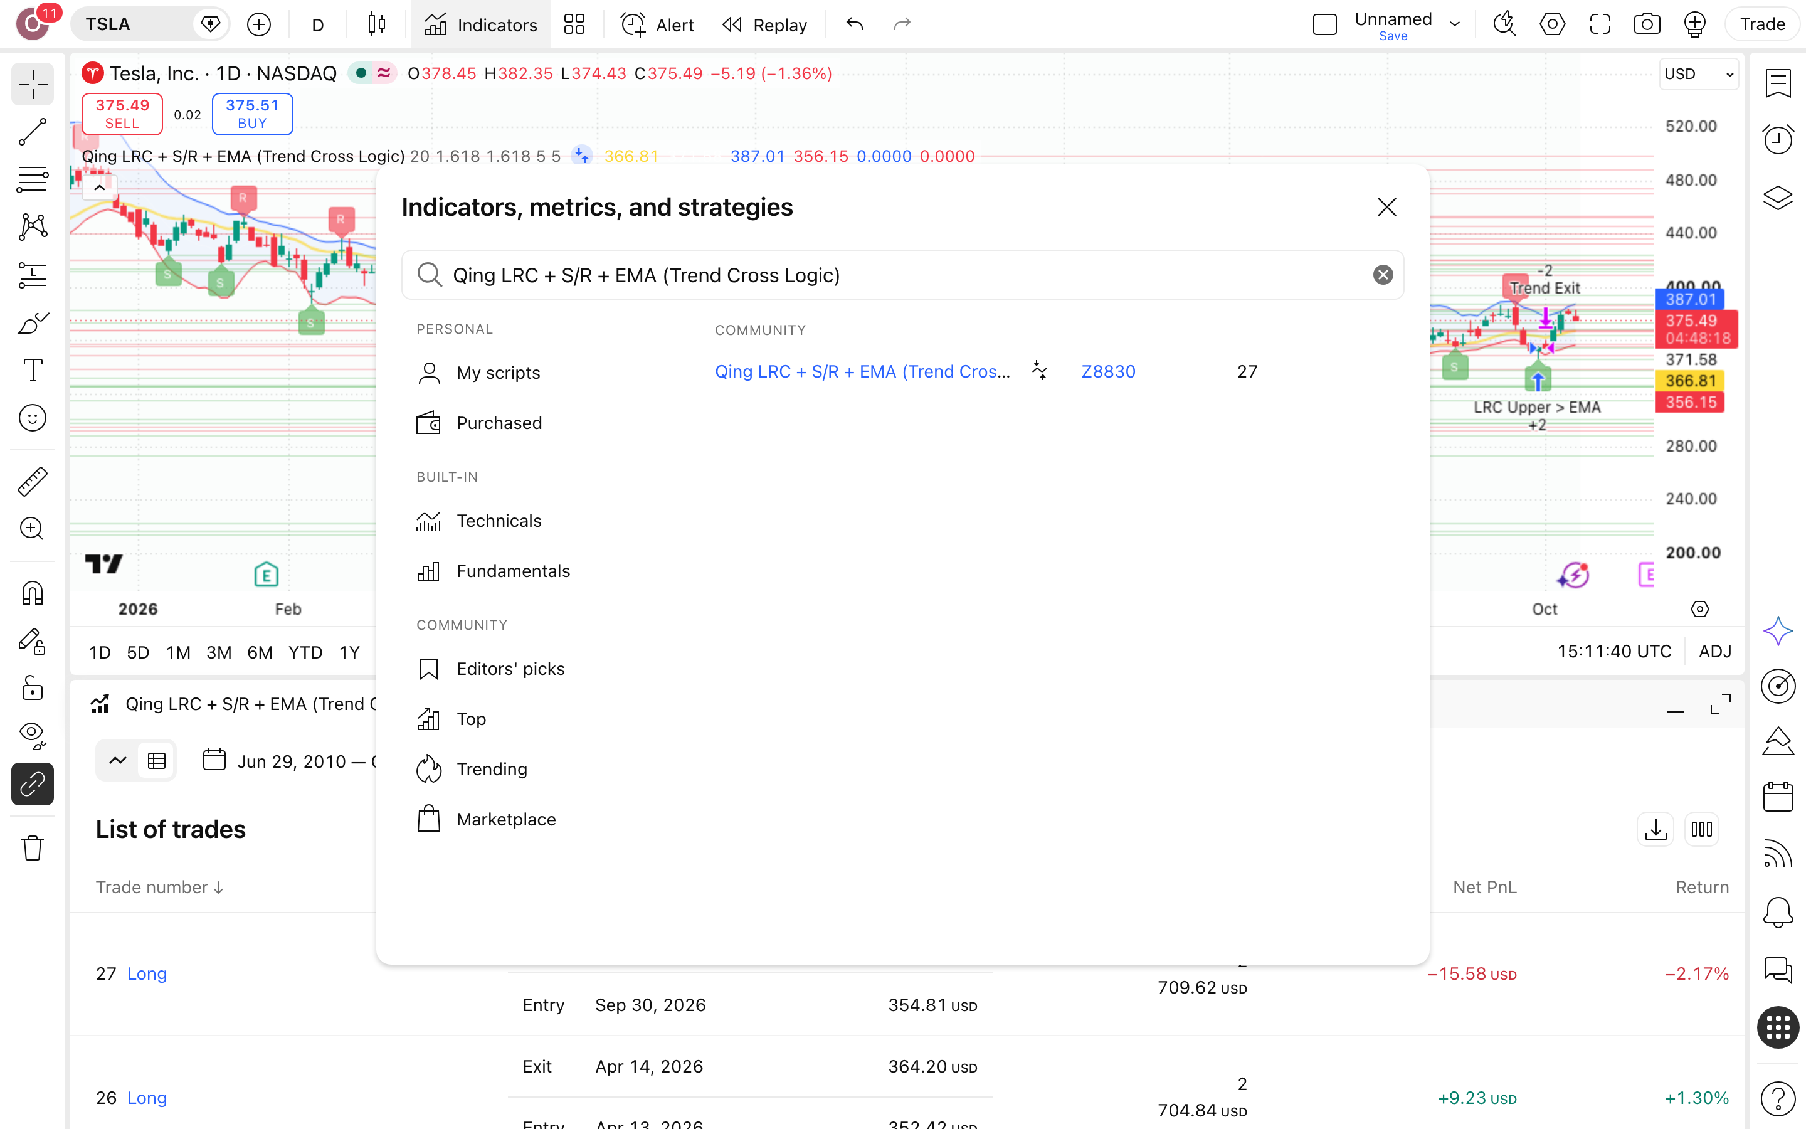This screenshot has width=1806, height=1129.
Task: Select the Text annotation tool
Action: (32, 370)
